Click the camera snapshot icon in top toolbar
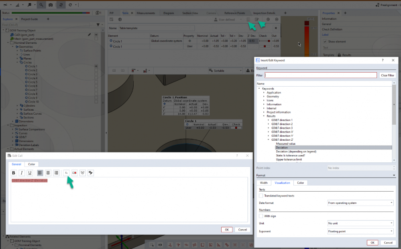401x249 pixels. [51, 5]
